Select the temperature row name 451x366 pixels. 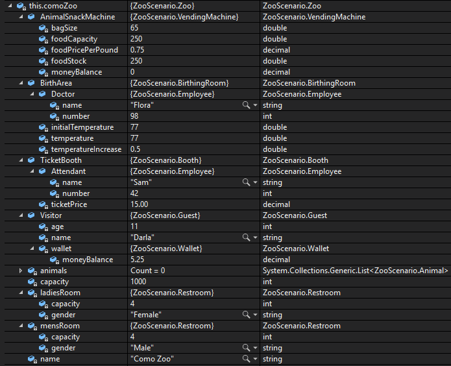[x=72, y=138]
